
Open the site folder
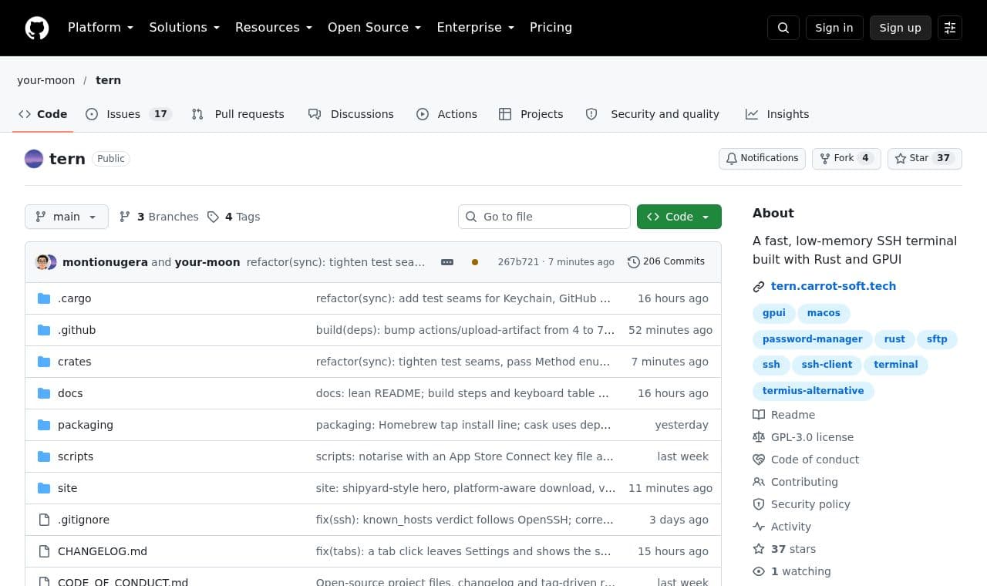coord(67,488)
